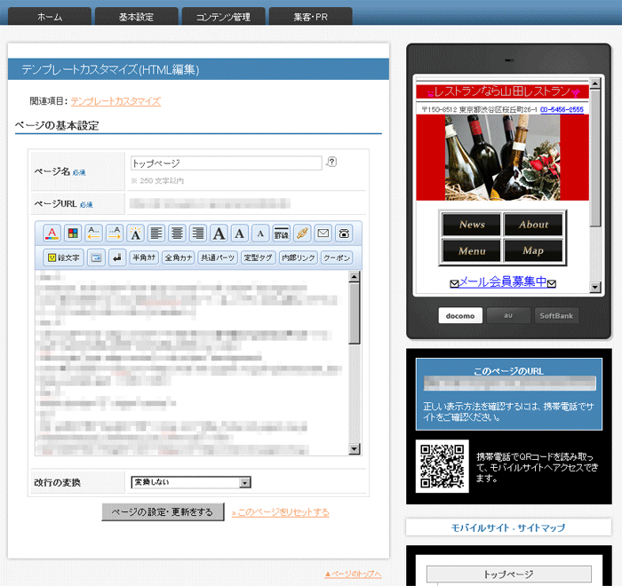The image size is (622, 586).
Task: Click the Menu button in phone preview
Action: click(x=472, y=250)
